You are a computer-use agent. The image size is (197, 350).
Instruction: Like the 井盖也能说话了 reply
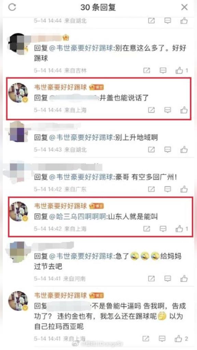(184, 110)
